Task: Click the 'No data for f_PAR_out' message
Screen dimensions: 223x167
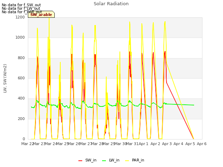Action: tap(22, 12)
